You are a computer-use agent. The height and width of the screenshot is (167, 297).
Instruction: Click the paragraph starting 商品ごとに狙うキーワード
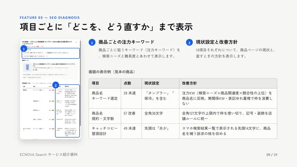[x=139, y=53]
